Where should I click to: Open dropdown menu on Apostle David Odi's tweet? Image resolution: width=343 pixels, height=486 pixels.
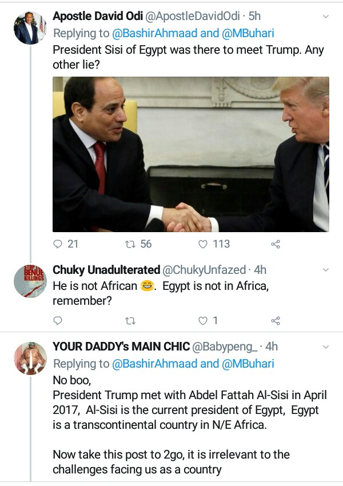(326, 17)
